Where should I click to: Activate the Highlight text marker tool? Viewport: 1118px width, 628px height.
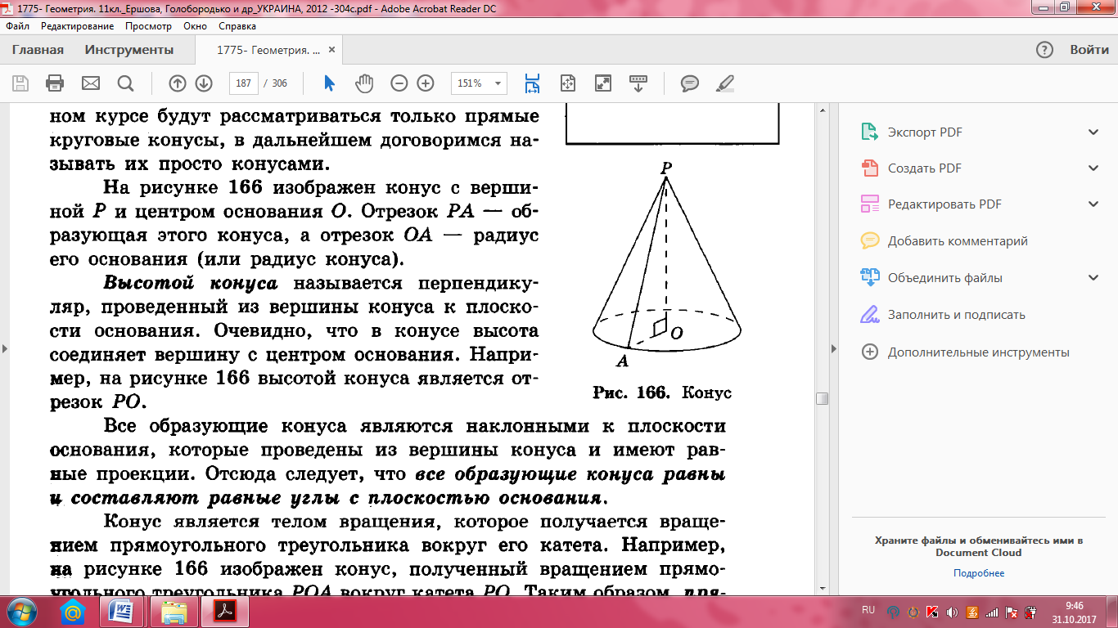[x=725, y=83]
